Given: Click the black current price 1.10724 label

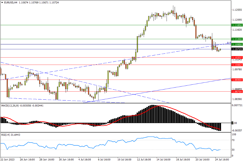Looking at the screenshot, I should click(x=237, y=49).
